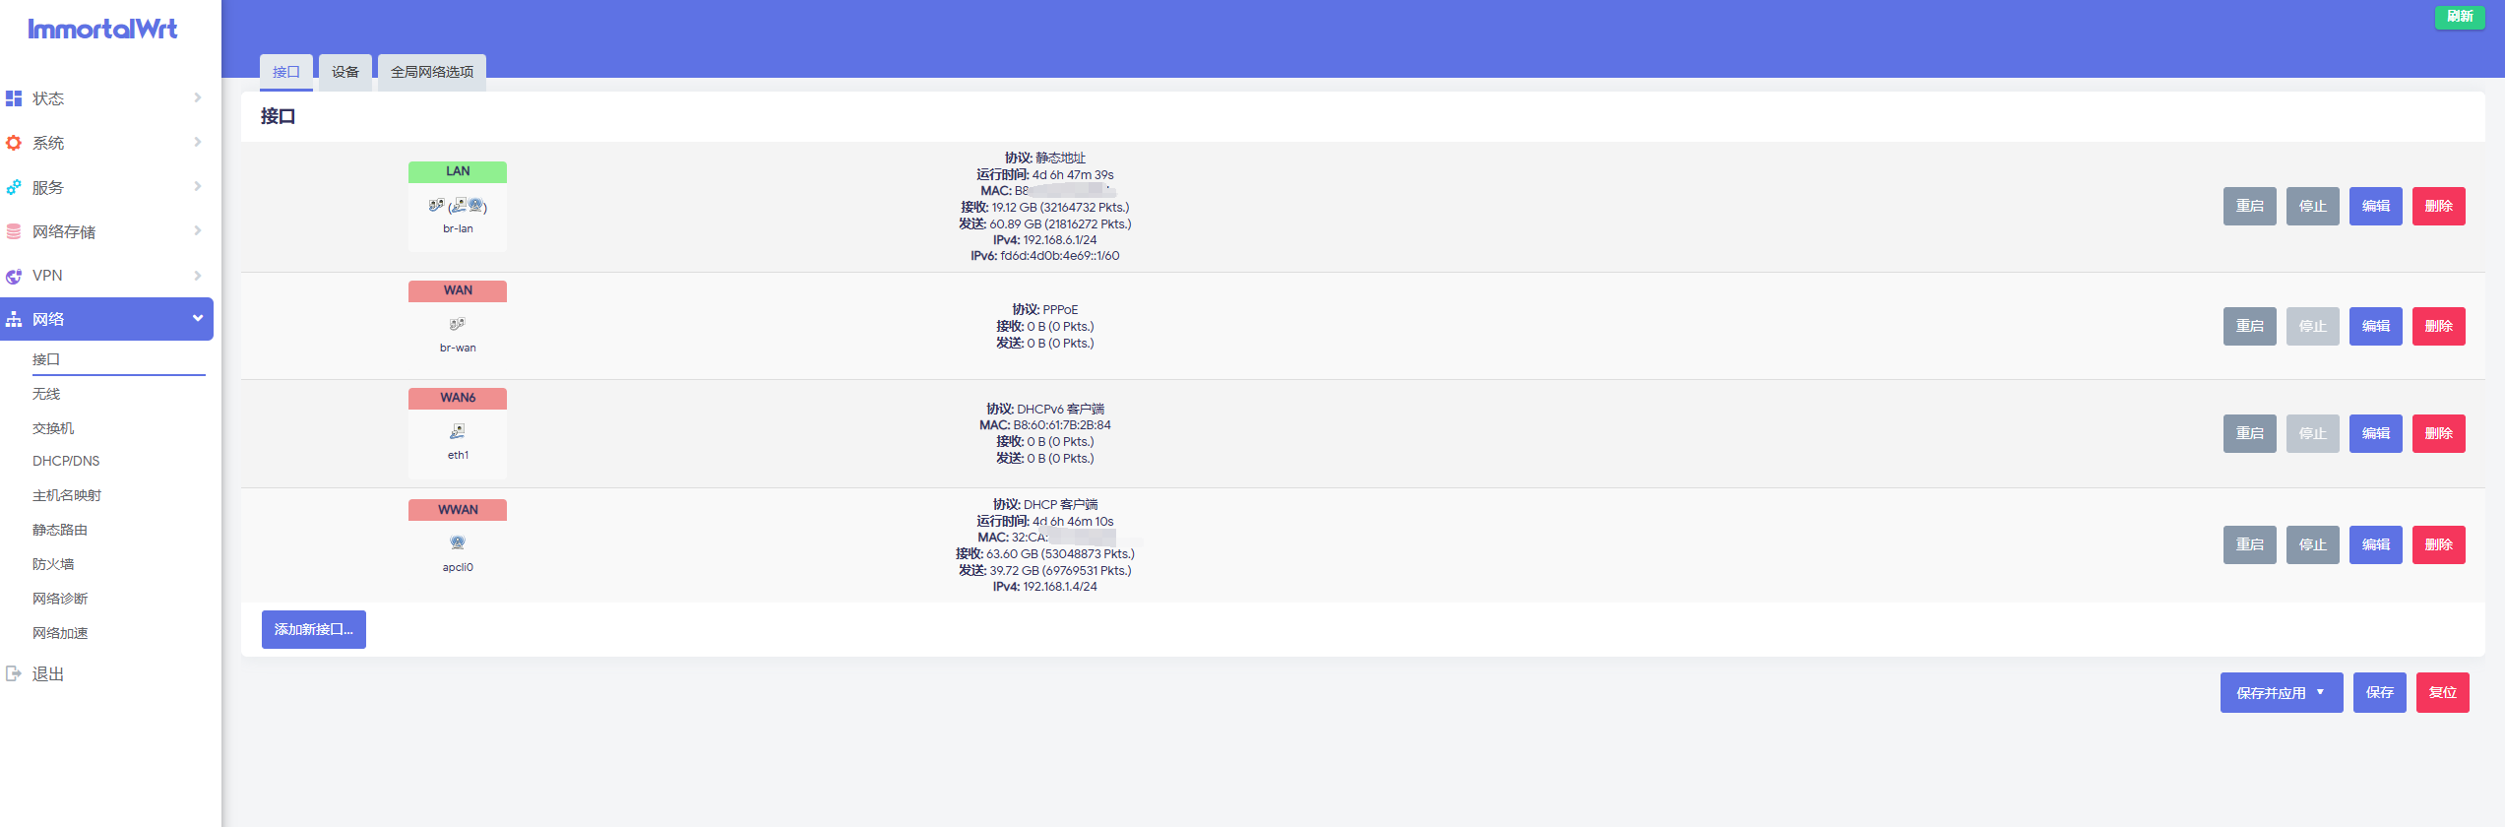
Task: Click the 保存并应用 button
Action: pyautogui.click(x=2281, y=692)
